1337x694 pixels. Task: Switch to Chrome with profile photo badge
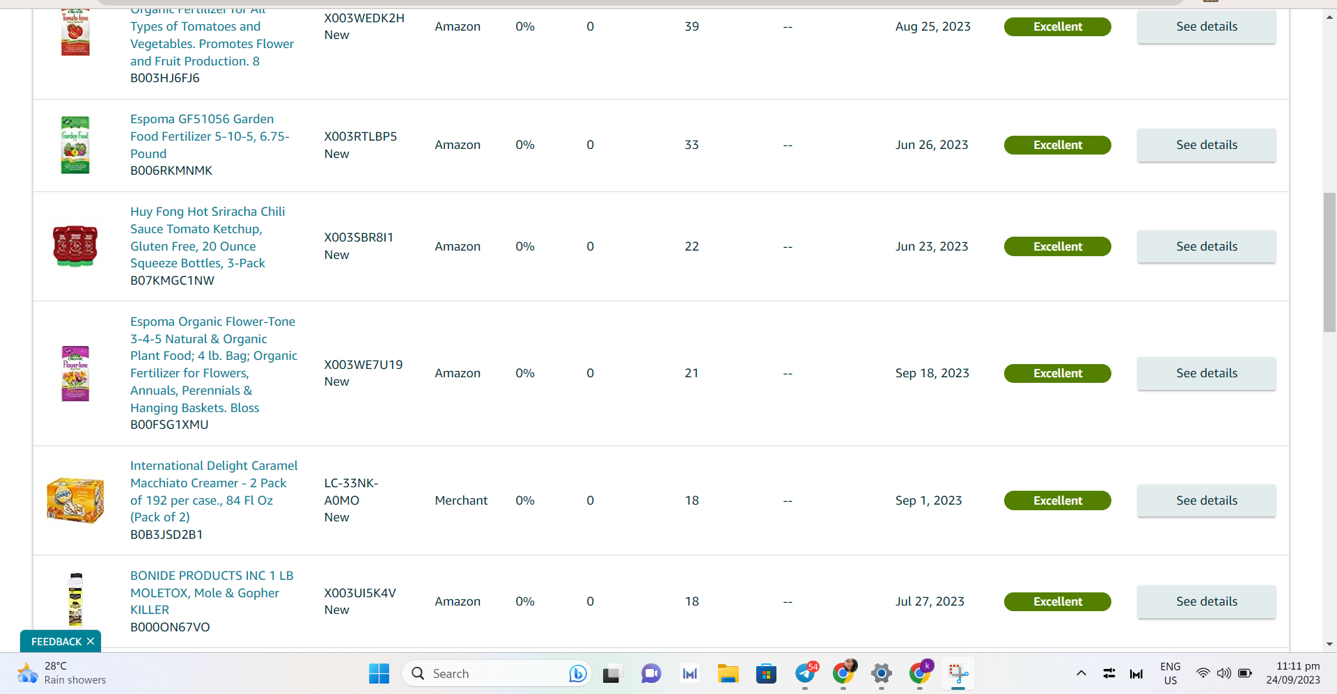click(x=844, y=672)
